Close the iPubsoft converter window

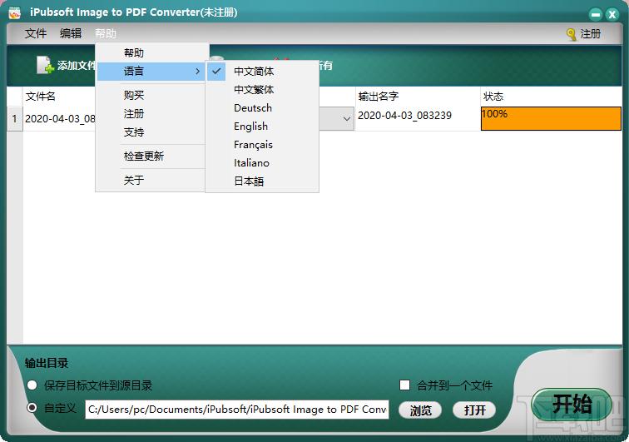(612, 14)
